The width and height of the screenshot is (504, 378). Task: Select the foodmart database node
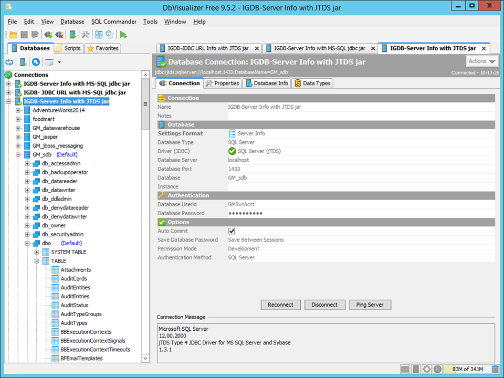pos(44,119)
